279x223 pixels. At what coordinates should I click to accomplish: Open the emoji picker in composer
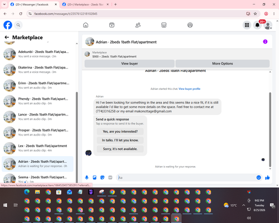[x=258, y=177]
